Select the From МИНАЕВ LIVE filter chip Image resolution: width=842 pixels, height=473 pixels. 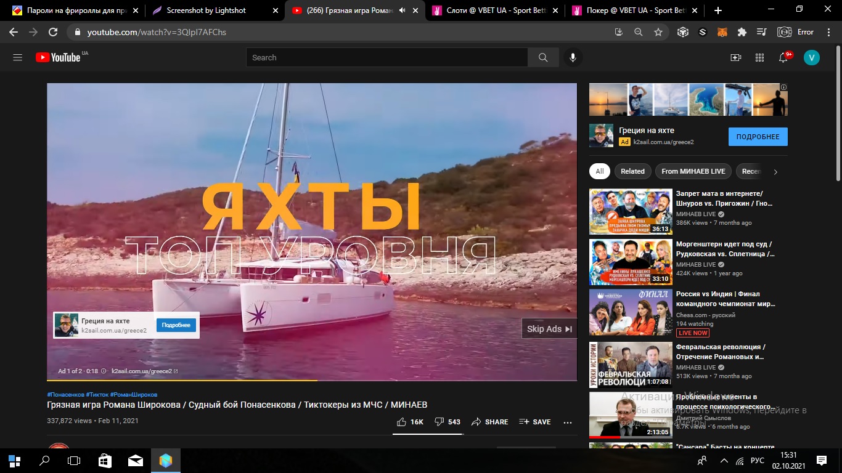693,171
